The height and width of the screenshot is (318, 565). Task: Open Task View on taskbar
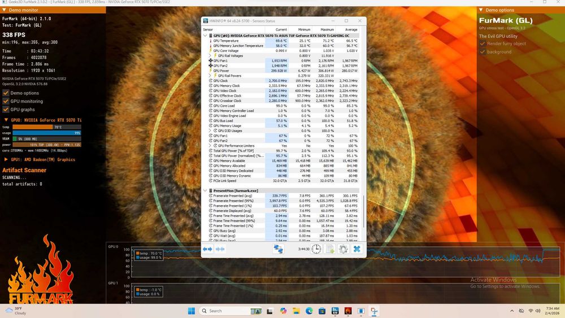point(270,311)
